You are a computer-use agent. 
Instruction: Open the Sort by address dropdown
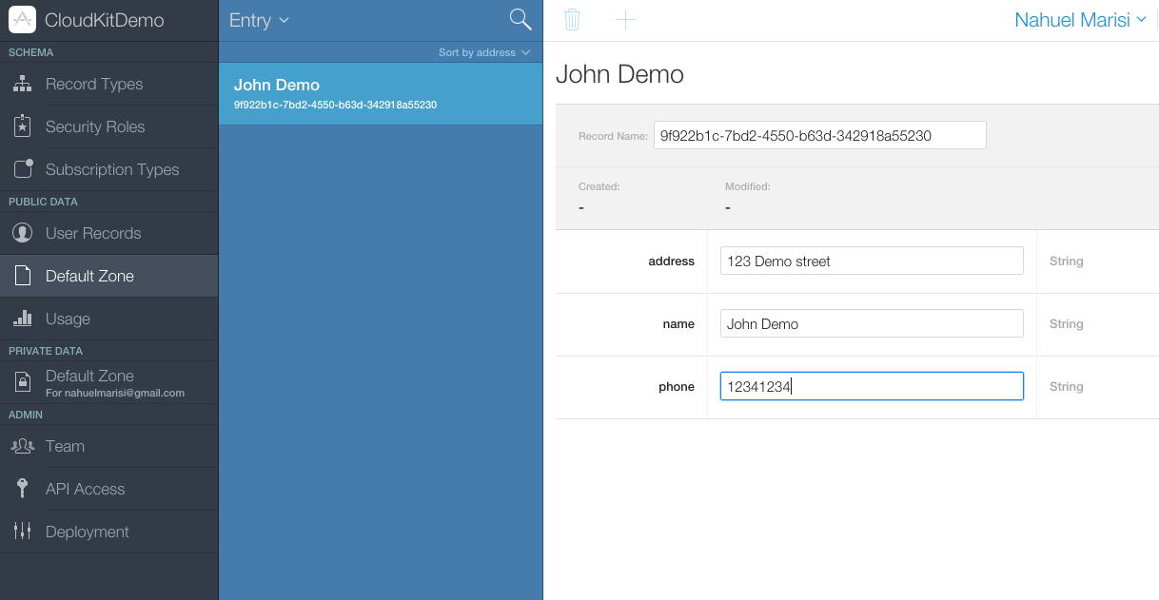484,52
